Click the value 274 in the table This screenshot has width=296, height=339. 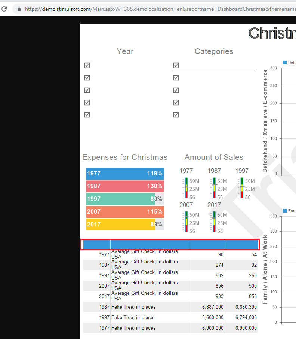(219, 265)
